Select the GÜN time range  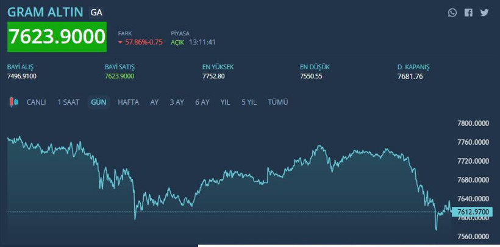(99, 102)
